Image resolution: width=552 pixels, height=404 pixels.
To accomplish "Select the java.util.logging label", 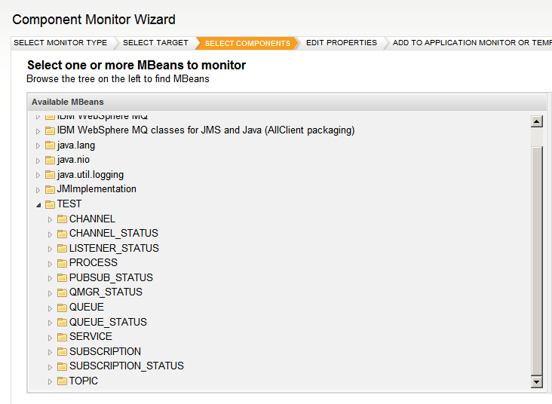I will click(x=90, y=175).
